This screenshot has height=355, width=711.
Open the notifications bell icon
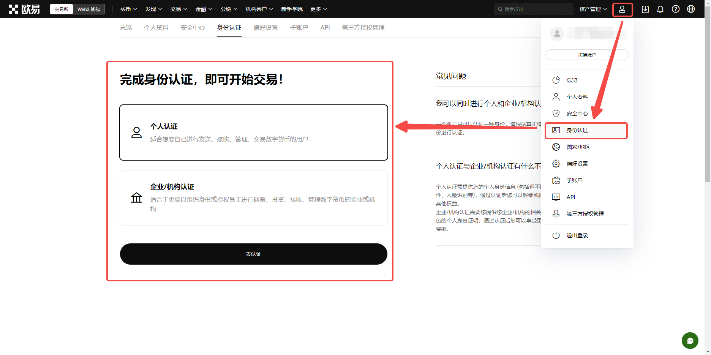tap(660, 9)
